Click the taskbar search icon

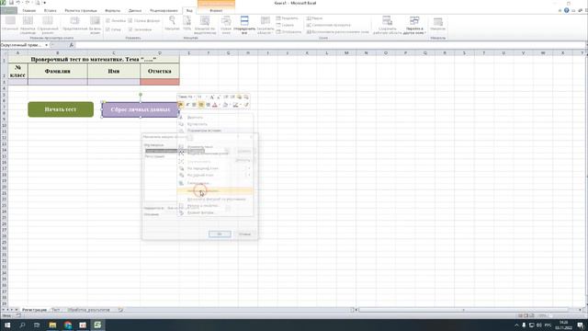(22, 325)
